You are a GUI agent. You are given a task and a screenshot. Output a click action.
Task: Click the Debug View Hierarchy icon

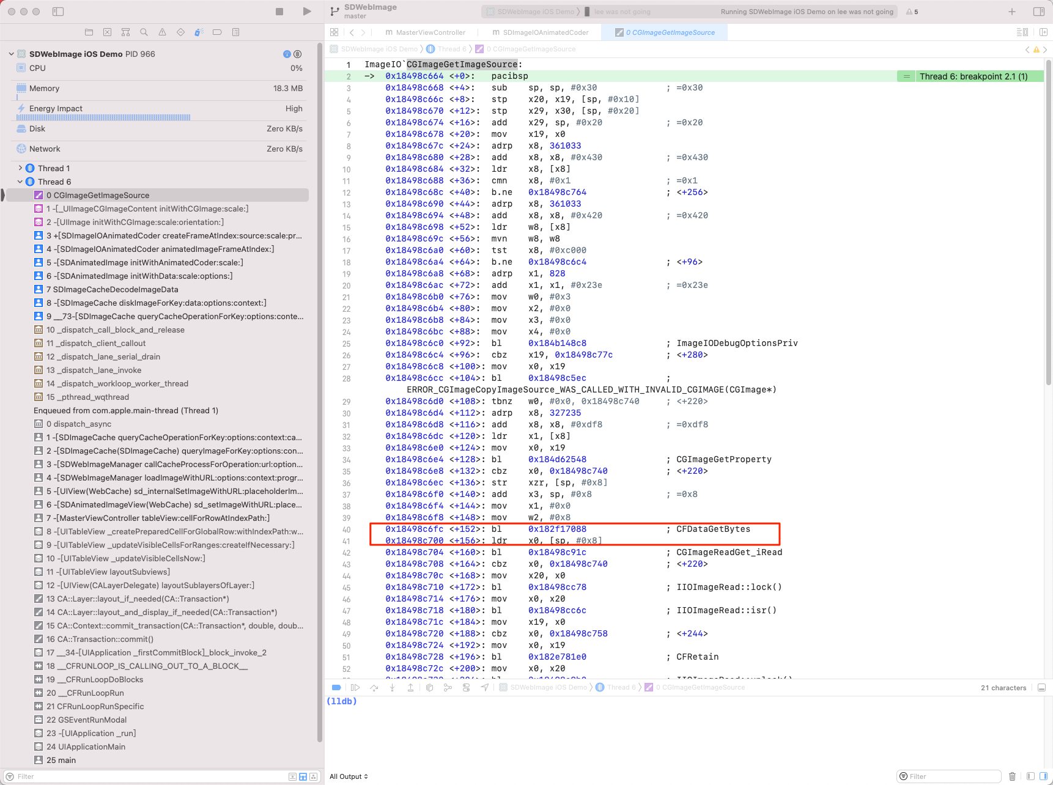(429, 687)
